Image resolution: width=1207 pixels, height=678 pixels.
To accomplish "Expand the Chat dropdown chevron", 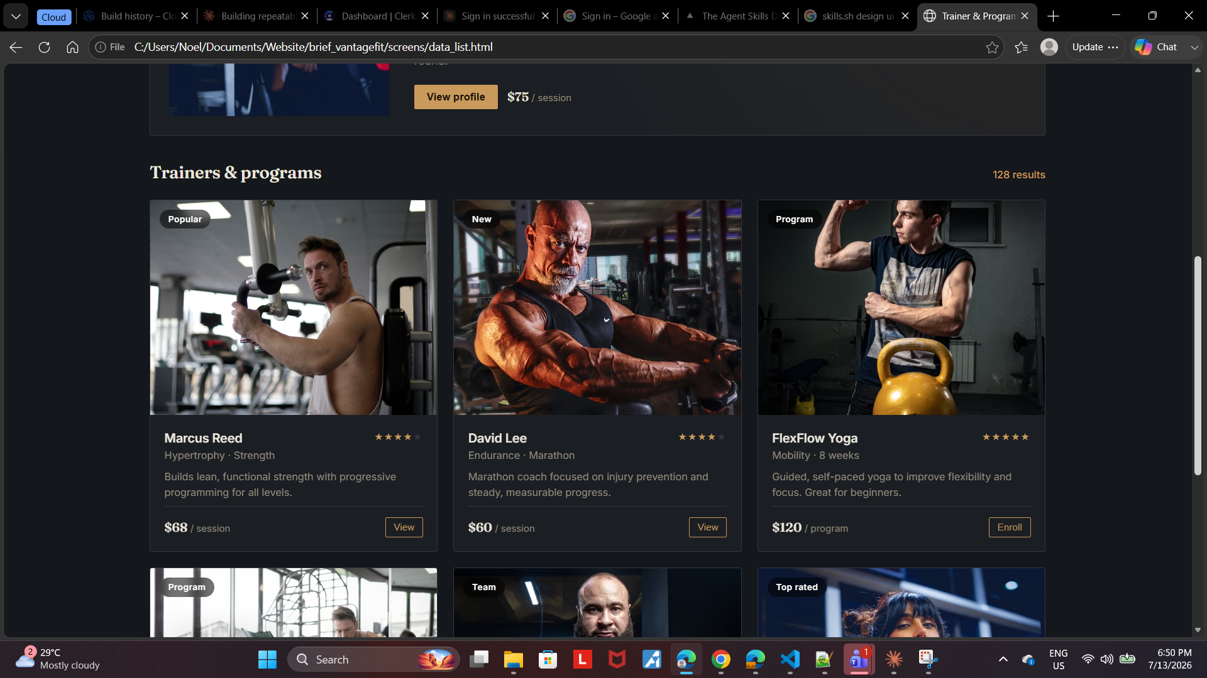I will click(x=1194, y=47).
